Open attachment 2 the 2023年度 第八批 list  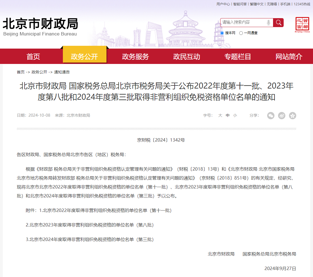(x=90, y=225)
